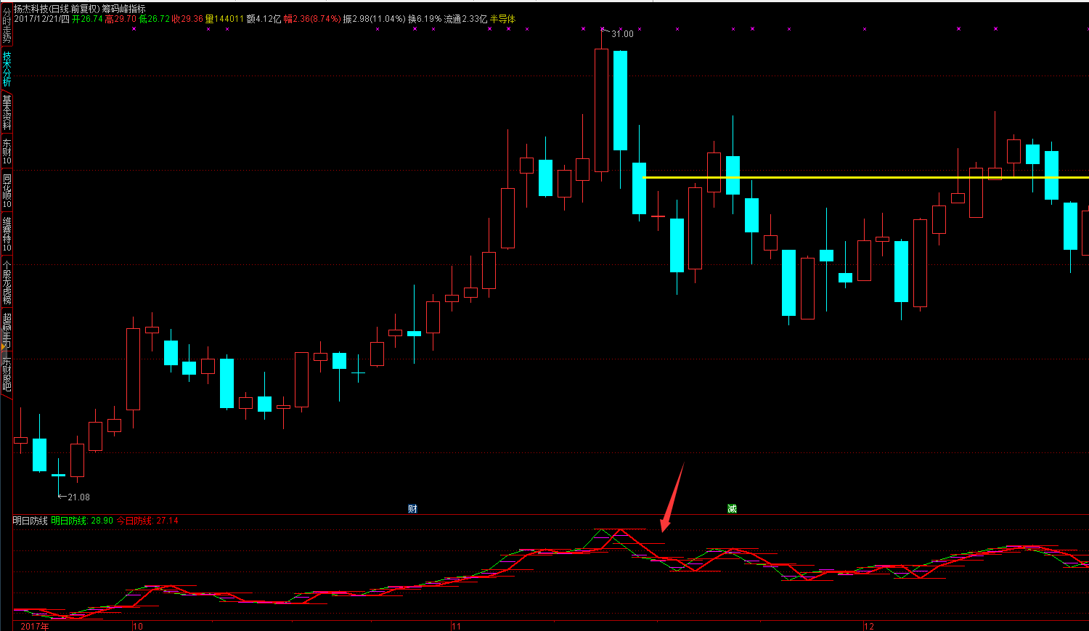Open the 同花顺10 side tab

tap(7, 191)
